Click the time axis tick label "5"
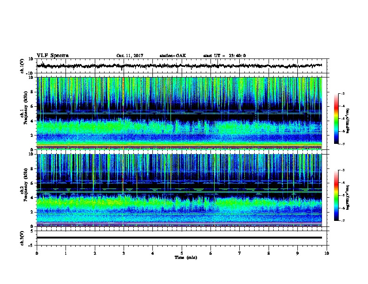This screenshot has width=368, height=284. point(182,253)
